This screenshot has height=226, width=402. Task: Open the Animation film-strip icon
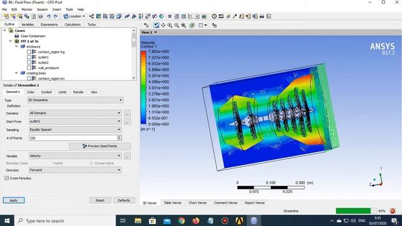221,16
